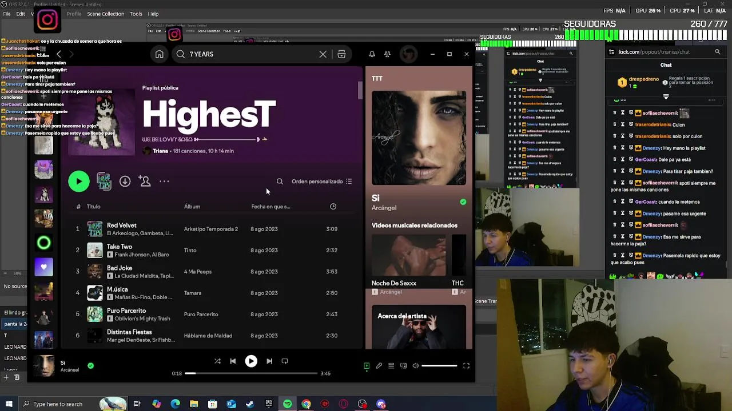Toggle saved checkmark in the Now Playing panel

pyautogui.click(x=463, y=202)
